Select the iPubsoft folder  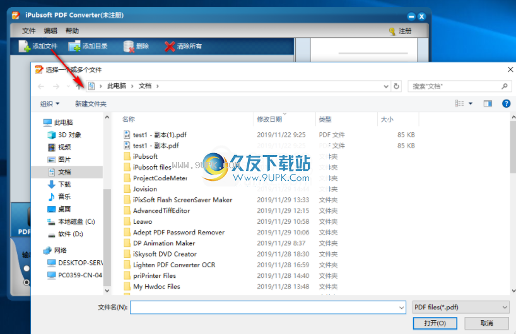[141, 156]
